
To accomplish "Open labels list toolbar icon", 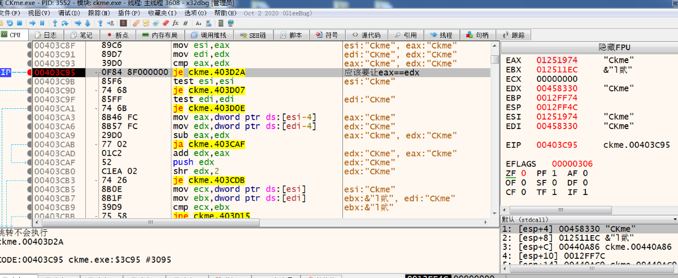I will tap(155, 23).
